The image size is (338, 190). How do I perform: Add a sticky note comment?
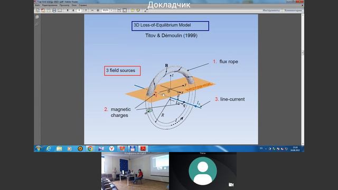click(133, 11)
